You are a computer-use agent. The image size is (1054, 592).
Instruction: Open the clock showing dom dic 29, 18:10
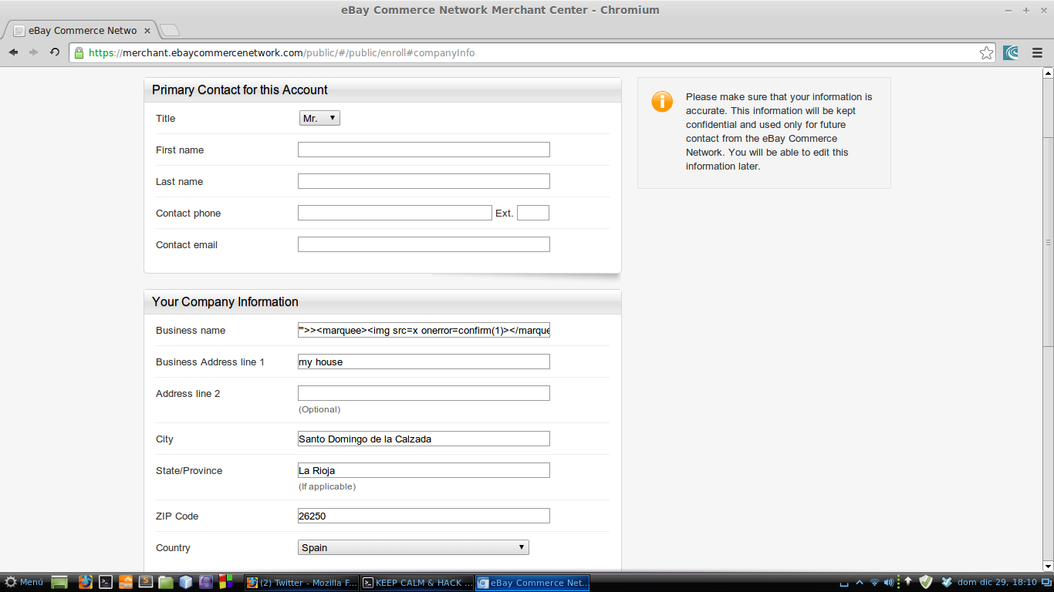(x=998, y=582)
